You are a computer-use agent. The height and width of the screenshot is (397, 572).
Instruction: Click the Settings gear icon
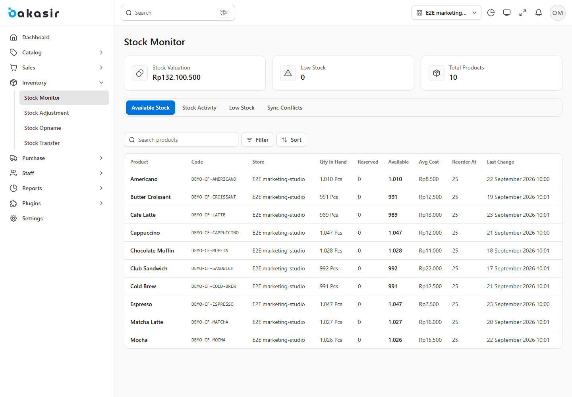point(14,218)
